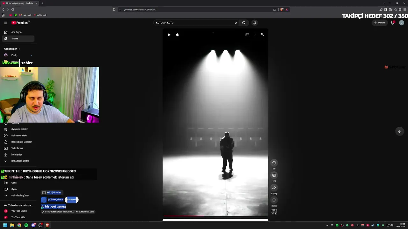Image resolution: width=408 pixels, height=229 pixels.
Task: Click the Oluştur create button
Action: (x=380, y=23)
